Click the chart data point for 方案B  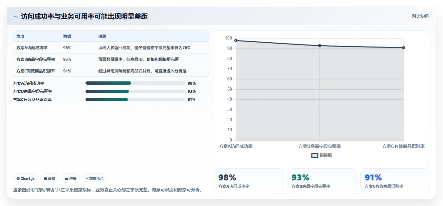coord(319,46)
